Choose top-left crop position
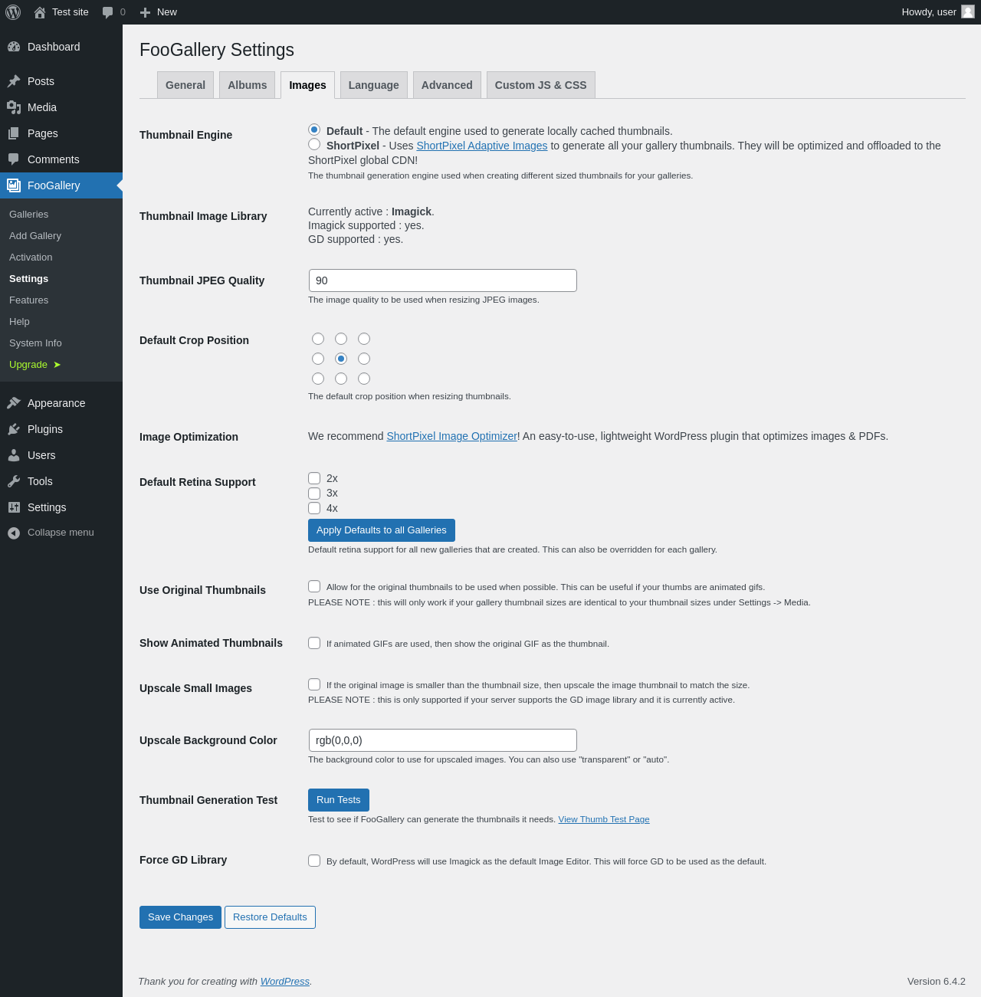This screenshot has width=981, height=997. coord(318,339)
